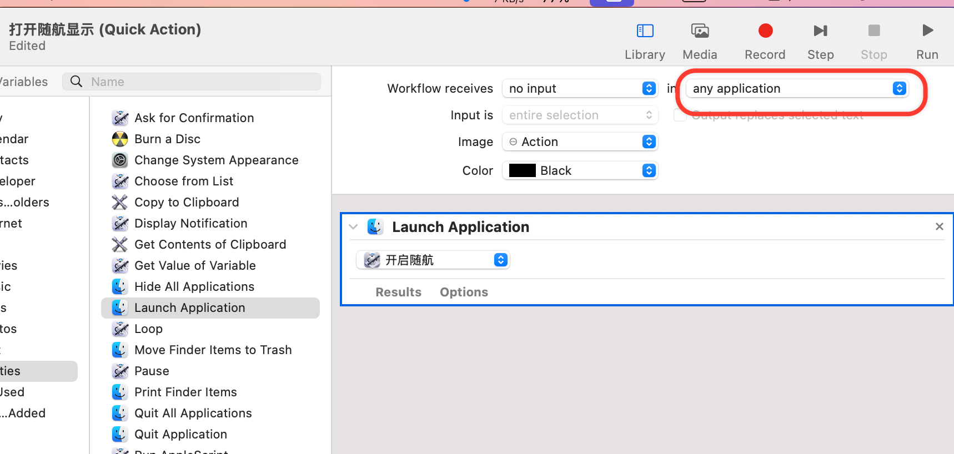
Task: Click the Ask for Confirmation action icon
Action: 120,118
